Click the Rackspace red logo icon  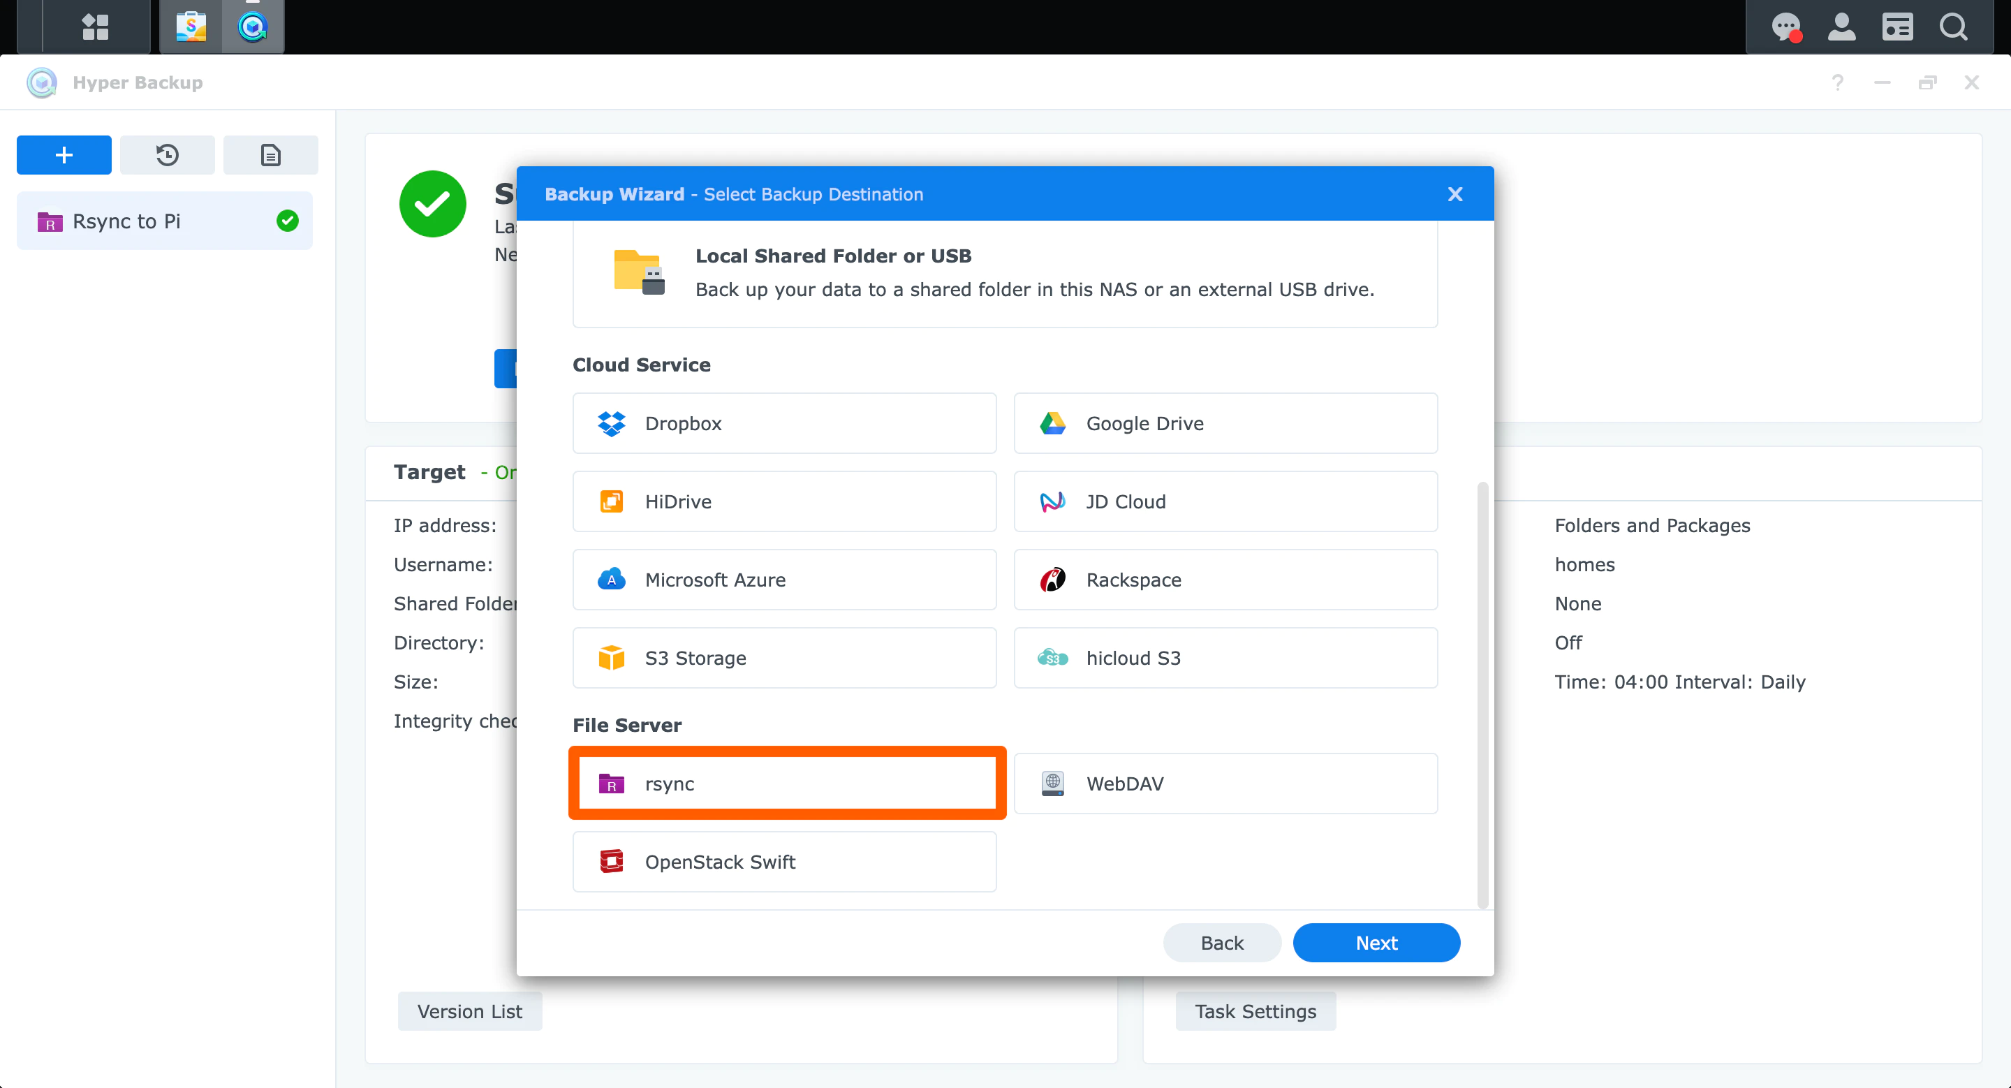coord(1052,579)
